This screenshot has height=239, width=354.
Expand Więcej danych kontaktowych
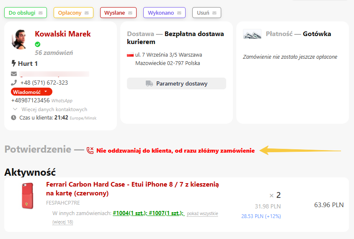(x=50, y=109)
